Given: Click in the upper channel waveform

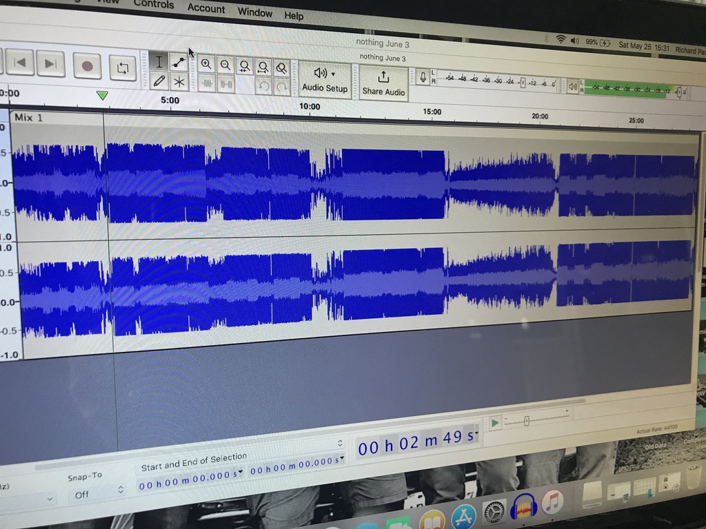Looking at the screenshot, I should click(x=356, y=183).
